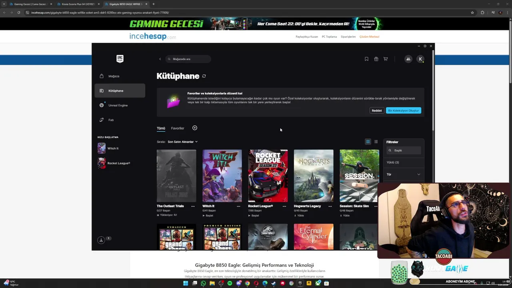Screen dimensions: 512x288
Task: Open Steam from the taskbar
Action: tap(274, 283)
